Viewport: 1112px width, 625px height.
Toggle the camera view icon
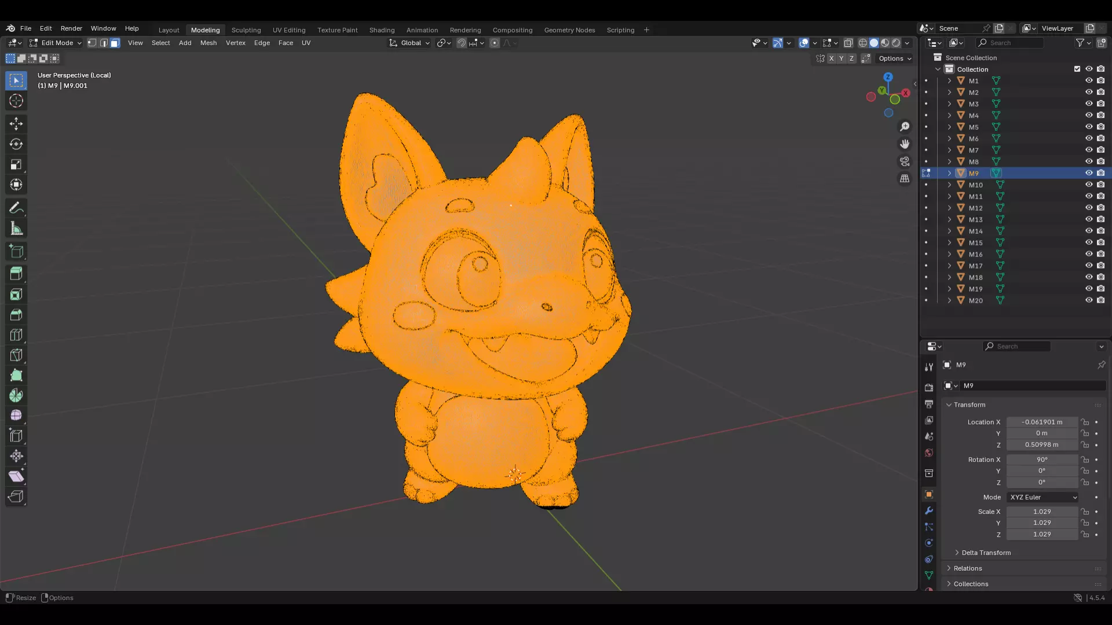pos(905,161)
